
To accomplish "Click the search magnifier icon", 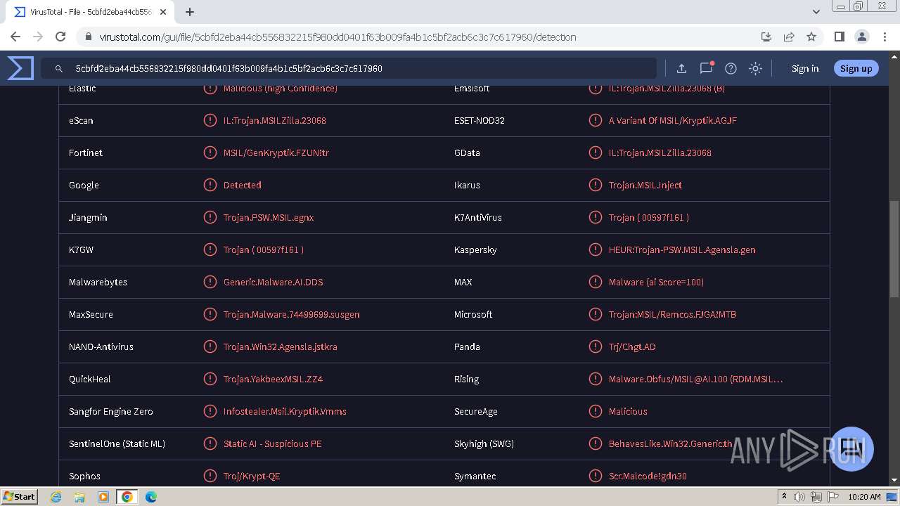I will click(x=59, y=69).
